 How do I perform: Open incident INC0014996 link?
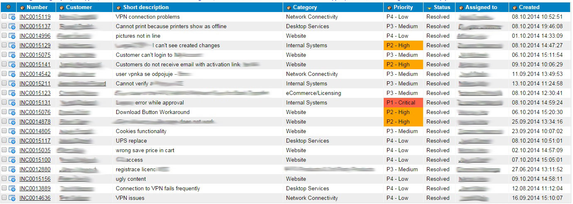35,36
